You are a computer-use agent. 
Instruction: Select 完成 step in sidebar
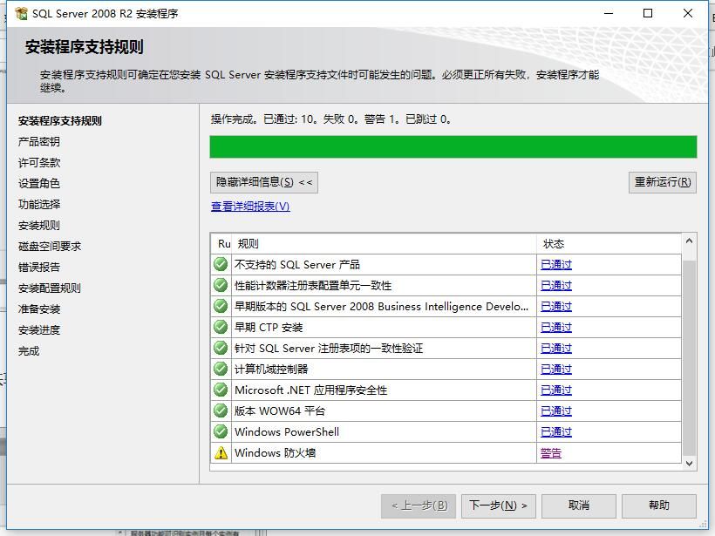click(x=29, y=351)
